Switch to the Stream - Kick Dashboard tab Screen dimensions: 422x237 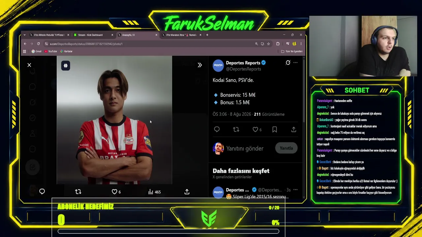tap(90, 35)
